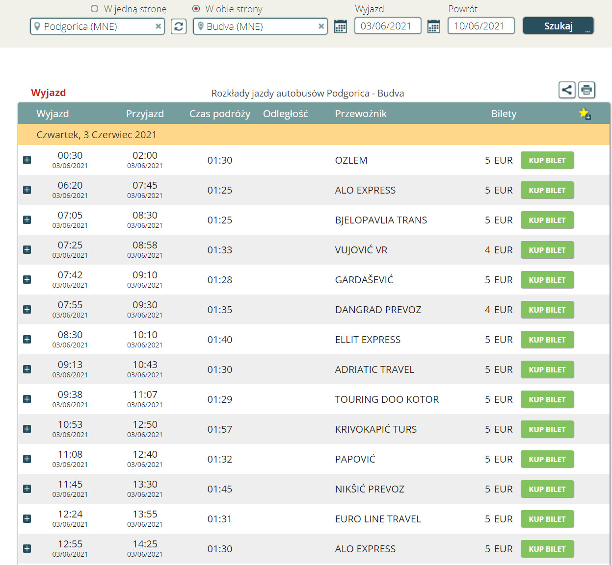Screen dimensions: 612x565
Task: Edit the Powrót date field 10/06/2021
Action: tap(481, 26)
